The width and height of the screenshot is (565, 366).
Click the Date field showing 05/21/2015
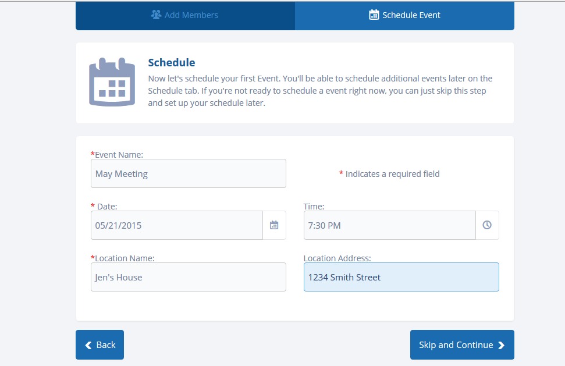tap(176, 225)
